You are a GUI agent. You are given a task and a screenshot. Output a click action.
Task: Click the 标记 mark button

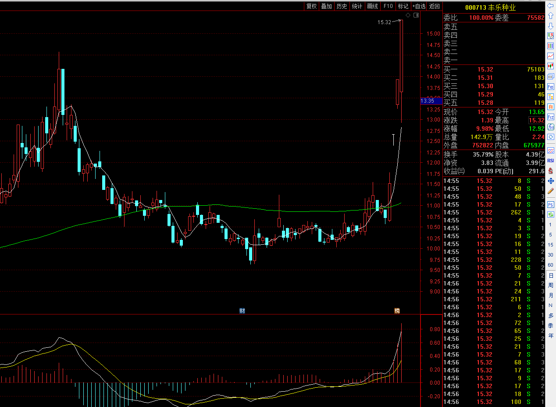403,6
